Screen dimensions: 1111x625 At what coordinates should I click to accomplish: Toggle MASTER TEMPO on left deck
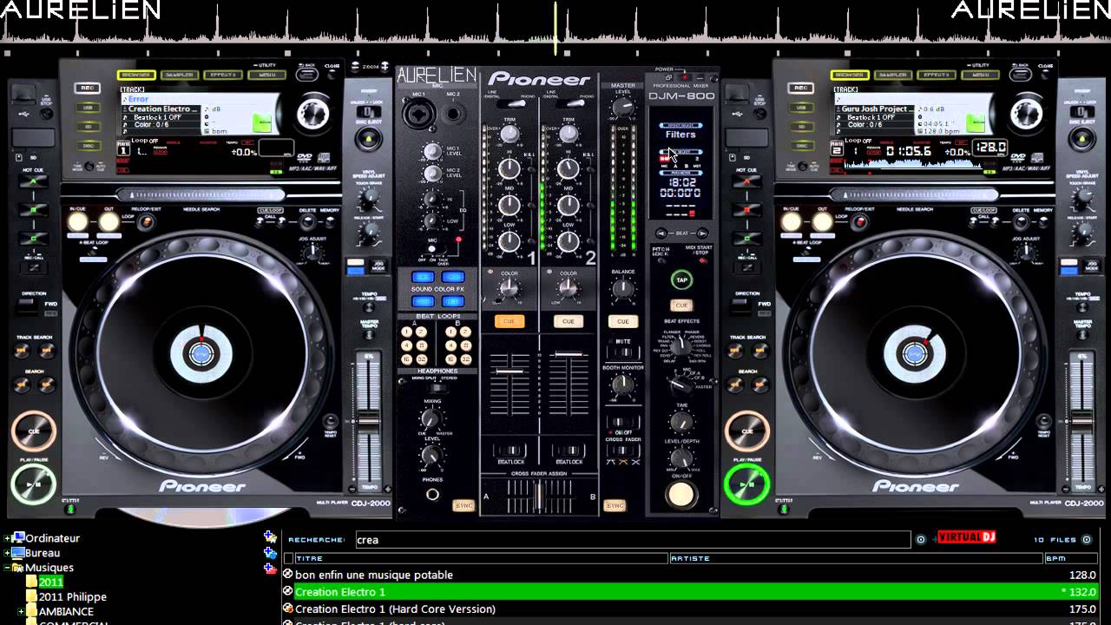[x=369, y=334]
